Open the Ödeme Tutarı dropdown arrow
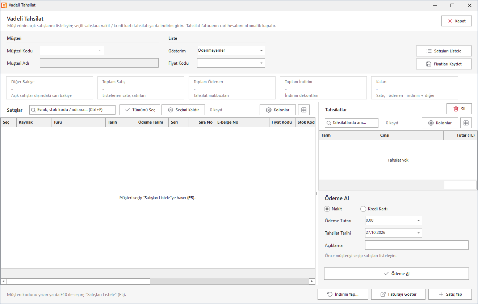 coord(419,220)
